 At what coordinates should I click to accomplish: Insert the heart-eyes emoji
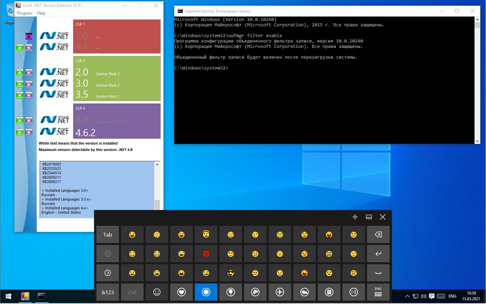click(231, 254)
